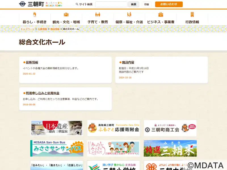Click the 検索 search button
This screenshot has width=227, height=170.
(133, 4)
